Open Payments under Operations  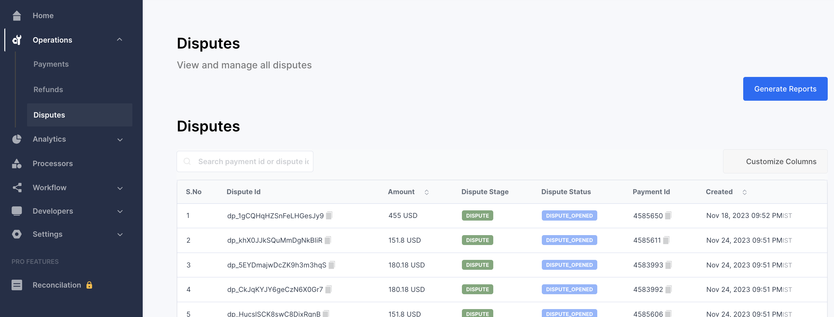click(51, 64)
